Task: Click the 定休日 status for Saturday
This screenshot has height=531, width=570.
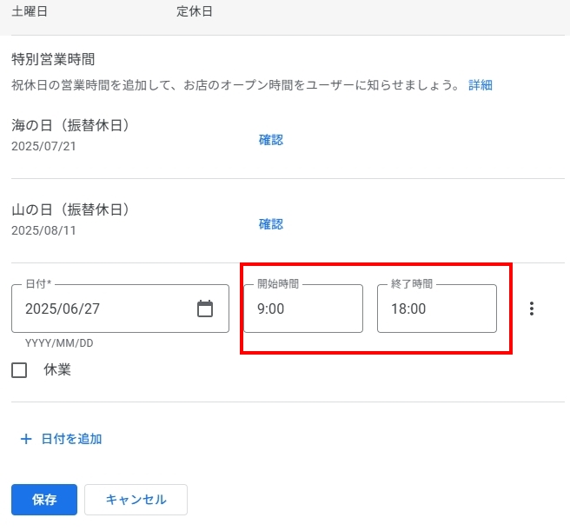Action: tap(194, 11)
